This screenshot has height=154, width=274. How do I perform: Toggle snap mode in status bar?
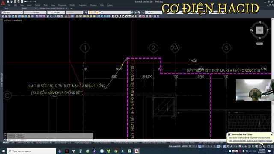coord(194,146)
